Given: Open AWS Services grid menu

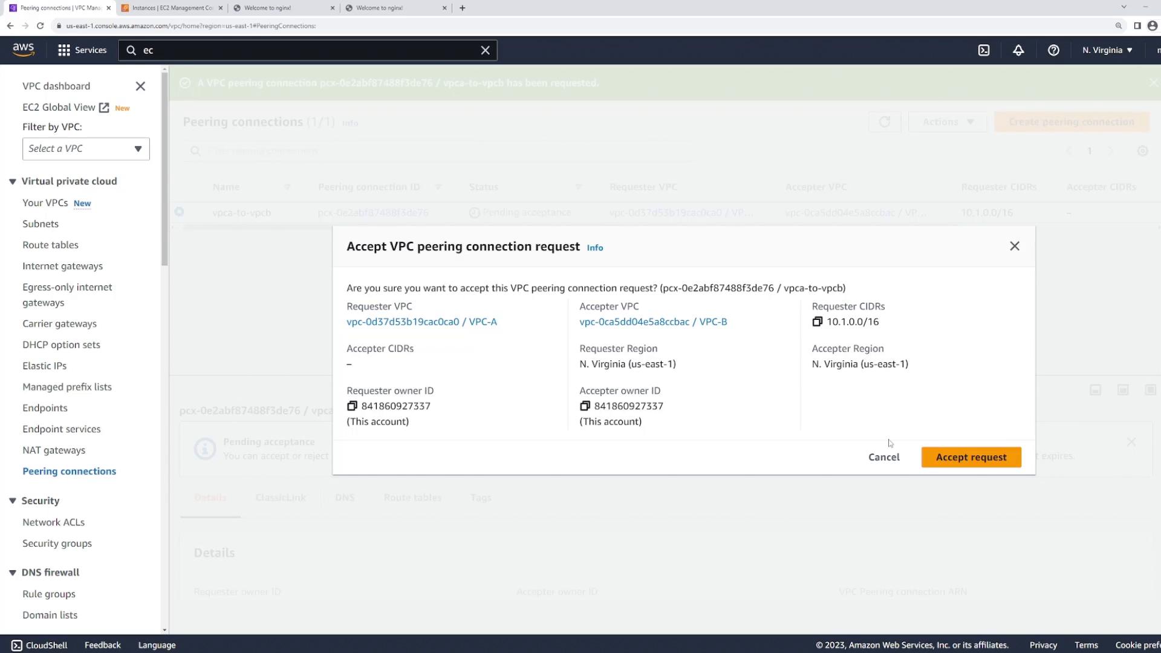Looking at the screenshot, I should pos(82,50).
